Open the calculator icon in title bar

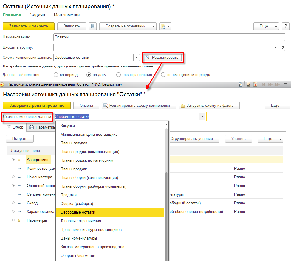(248, 84)
